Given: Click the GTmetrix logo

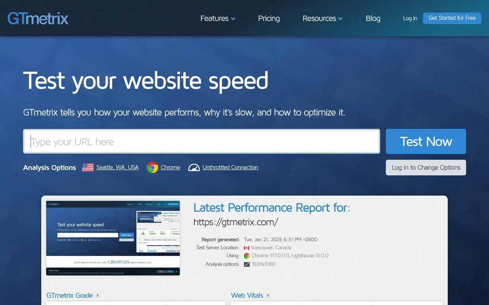Looking at the screenshot, I should click(38, 18).
